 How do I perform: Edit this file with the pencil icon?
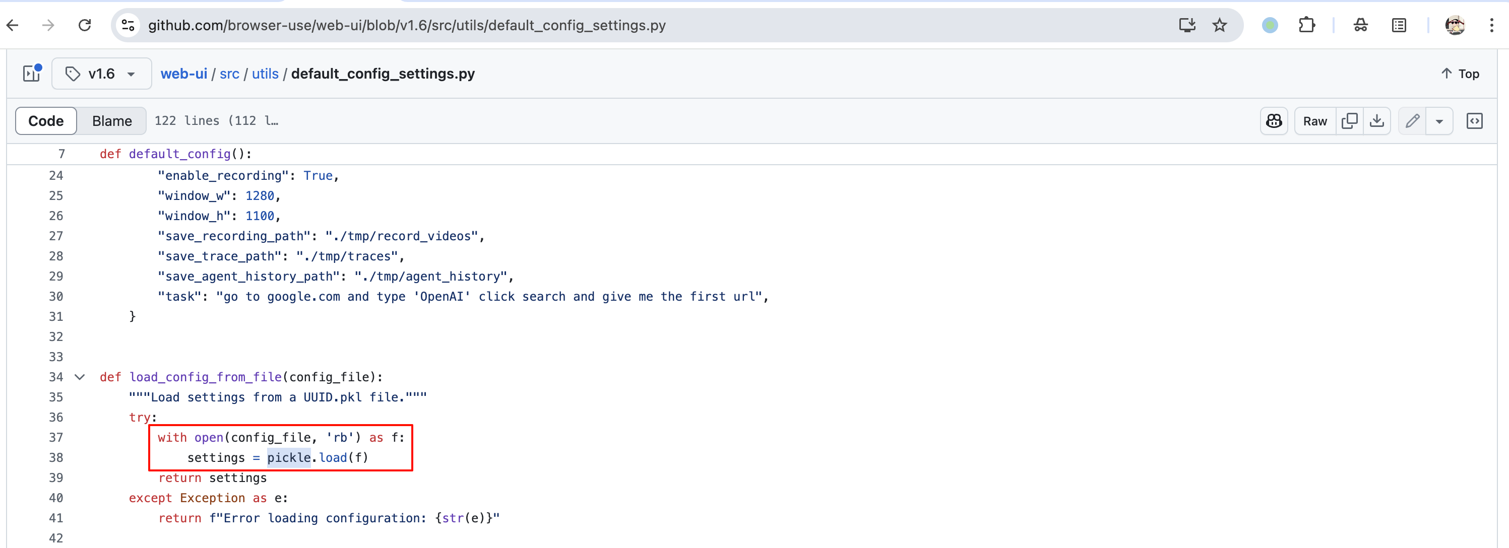(1412, 121)
